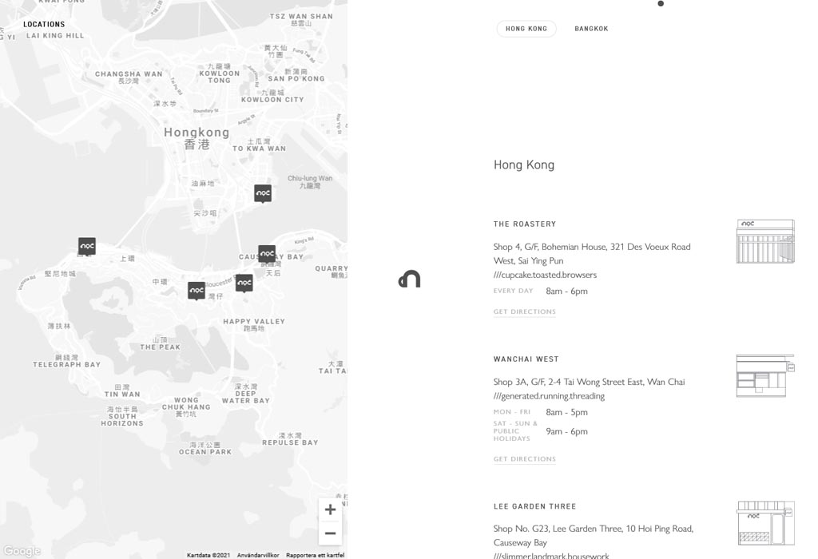818x559 pixels.
Task: Click the Lee Garden Three title
Action: 534,506
